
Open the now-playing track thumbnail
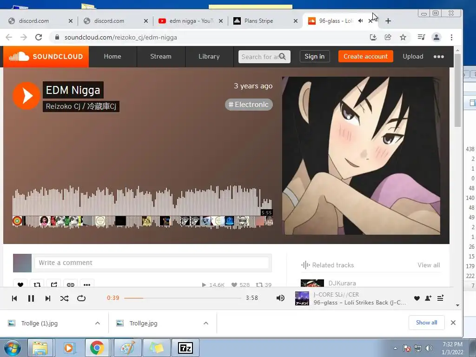(302, 298)
